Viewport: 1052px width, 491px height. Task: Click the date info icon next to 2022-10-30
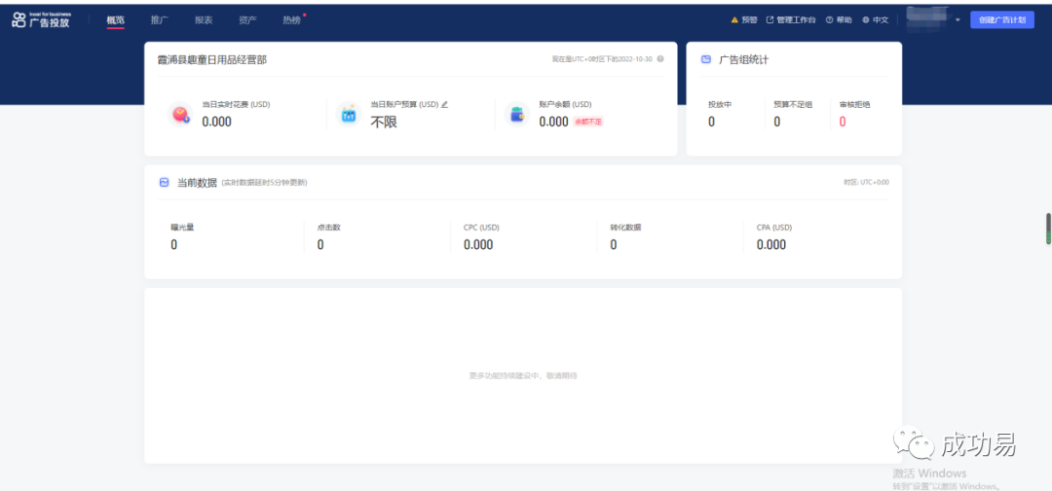(660, 59)
